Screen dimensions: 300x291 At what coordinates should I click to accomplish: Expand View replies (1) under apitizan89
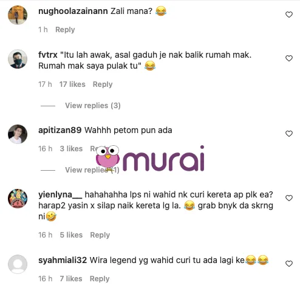(92, 170)
